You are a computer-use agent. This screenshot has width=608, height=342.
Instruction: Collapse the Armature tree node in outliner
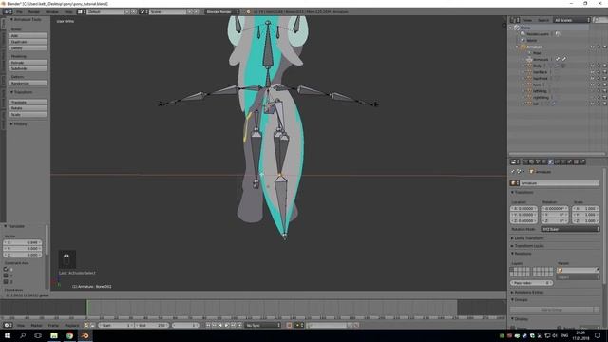[517, 47]
